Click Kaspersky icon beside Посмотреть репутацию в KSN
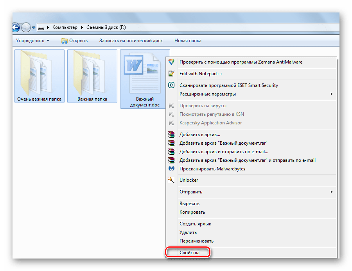 171,114
